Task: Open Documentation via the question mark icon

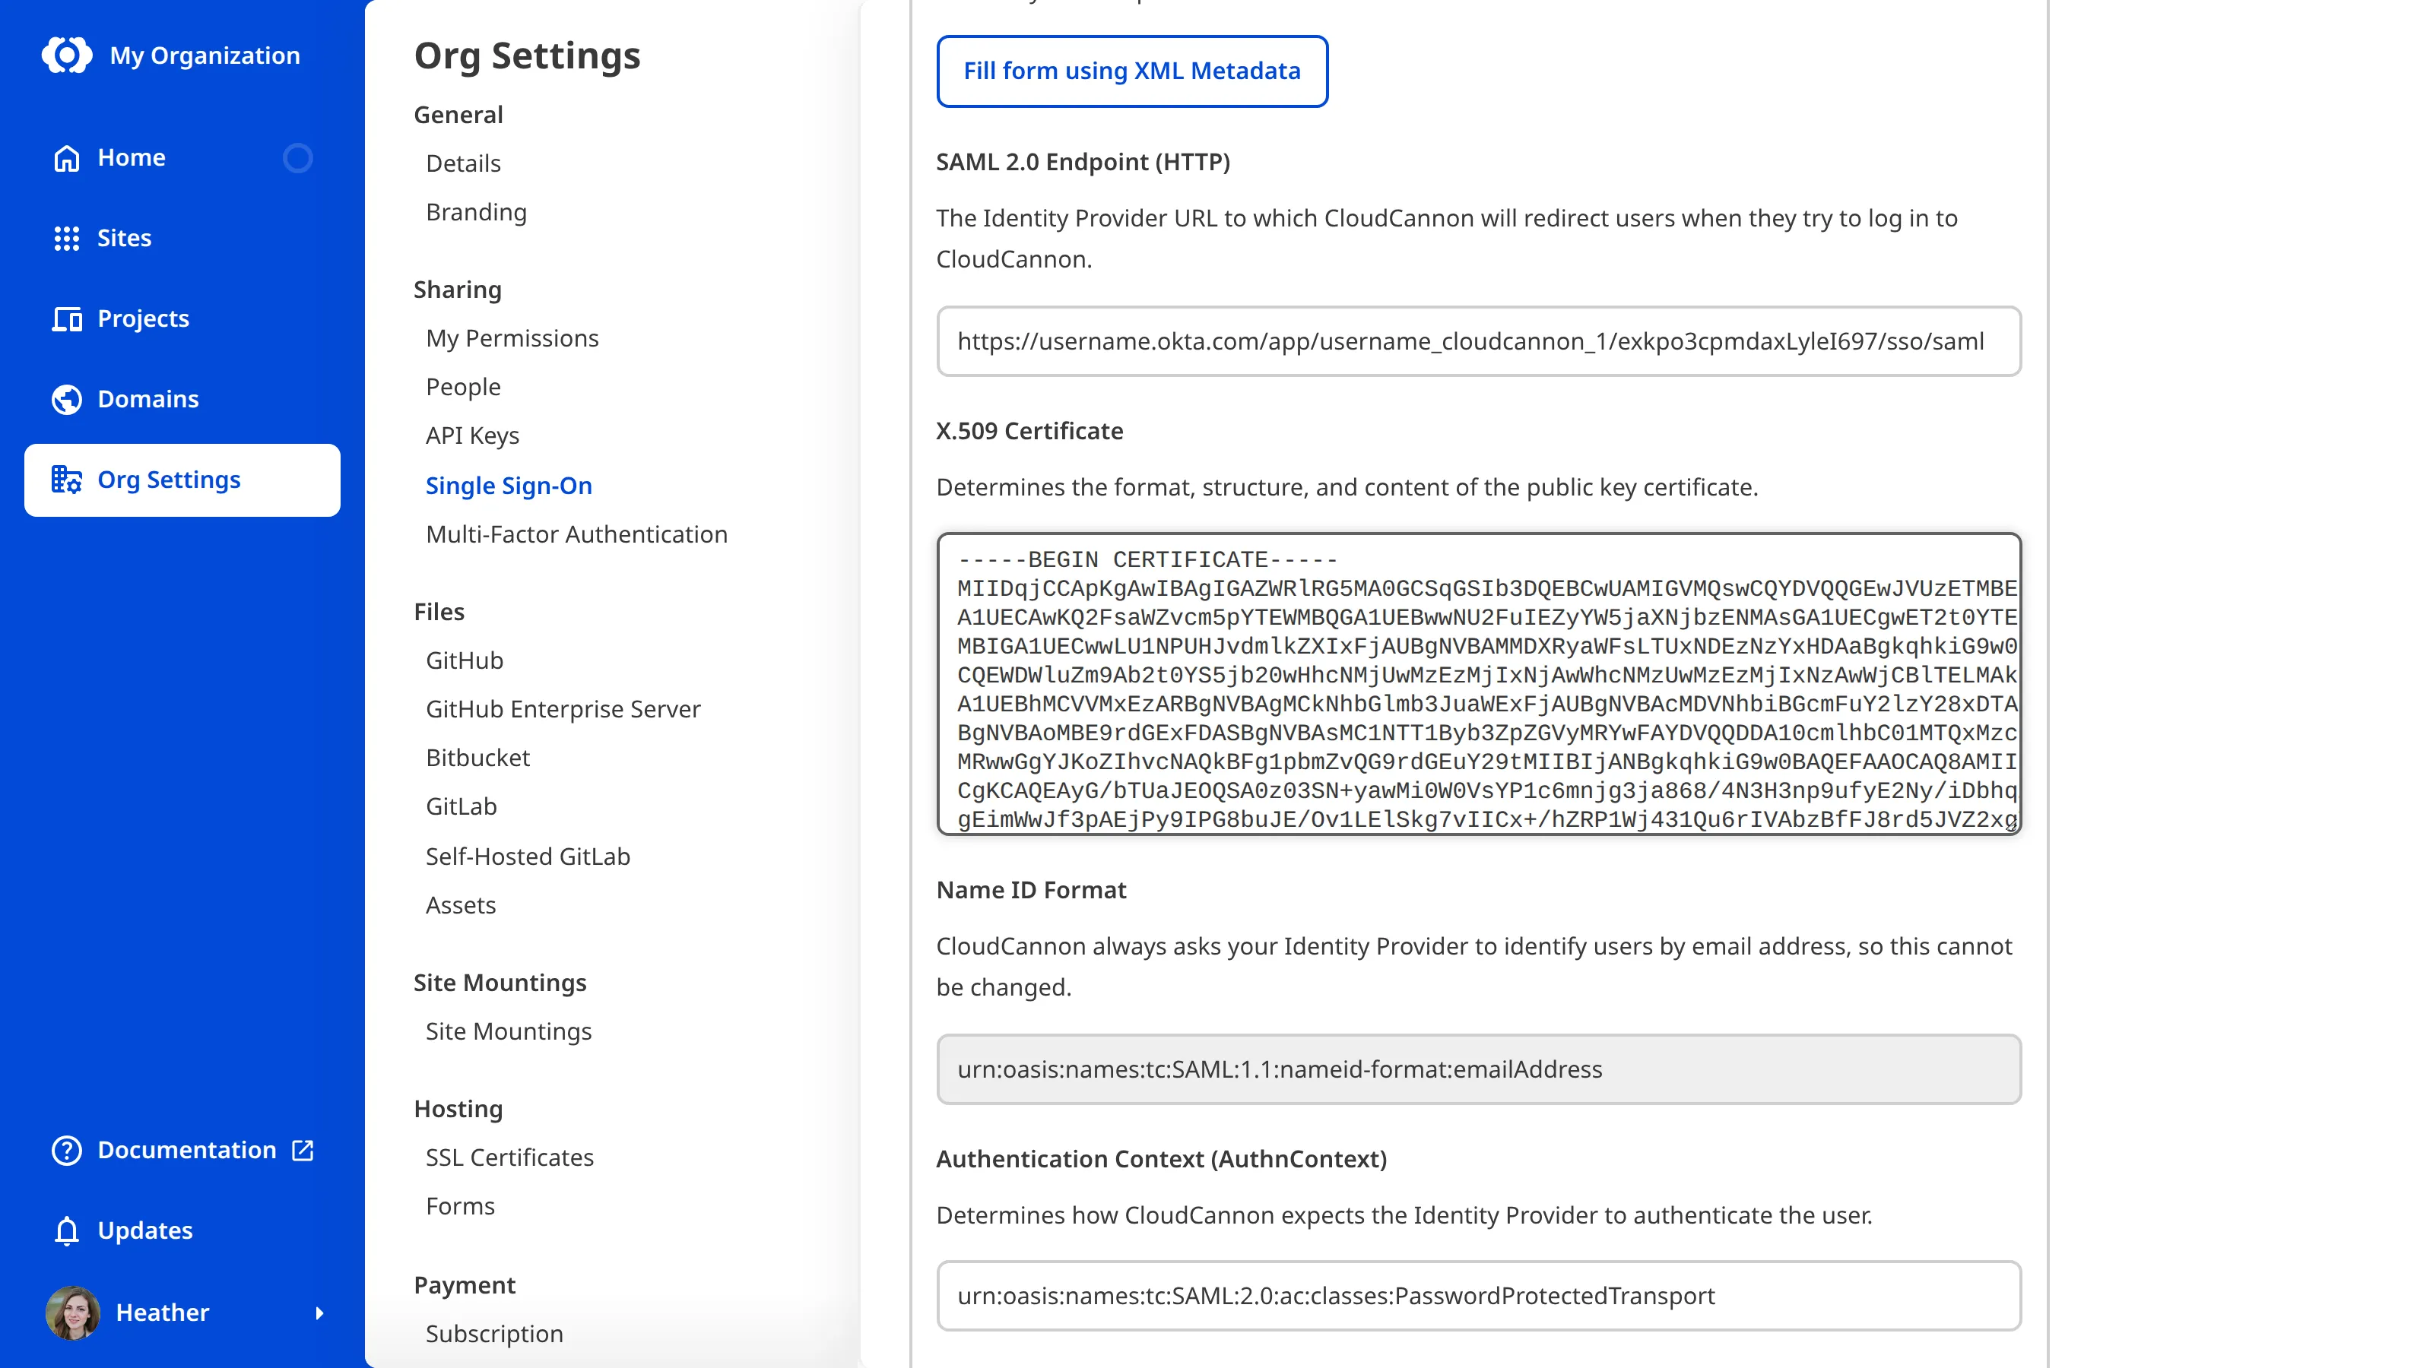Action: [66, 1150]
